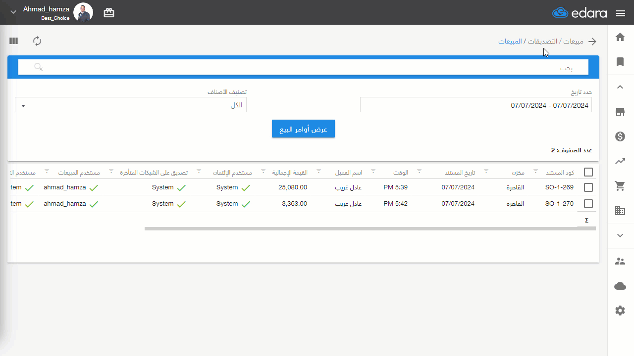
Task: Select all rows header checkbox
Action: tap(588, 172)
